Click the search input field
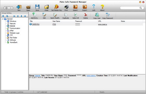The height and width of the screenshot is (94, 146). 130,8
